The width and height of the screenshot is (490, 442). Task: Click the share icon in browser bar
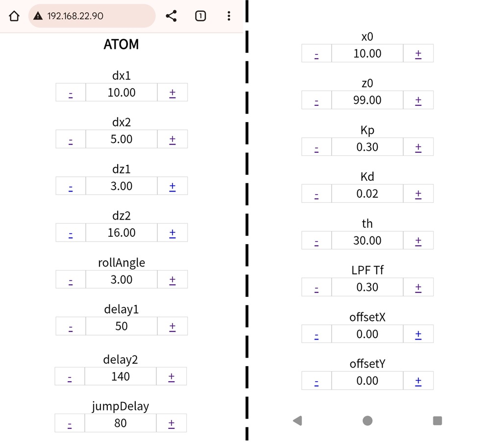(x=171, y=16)
